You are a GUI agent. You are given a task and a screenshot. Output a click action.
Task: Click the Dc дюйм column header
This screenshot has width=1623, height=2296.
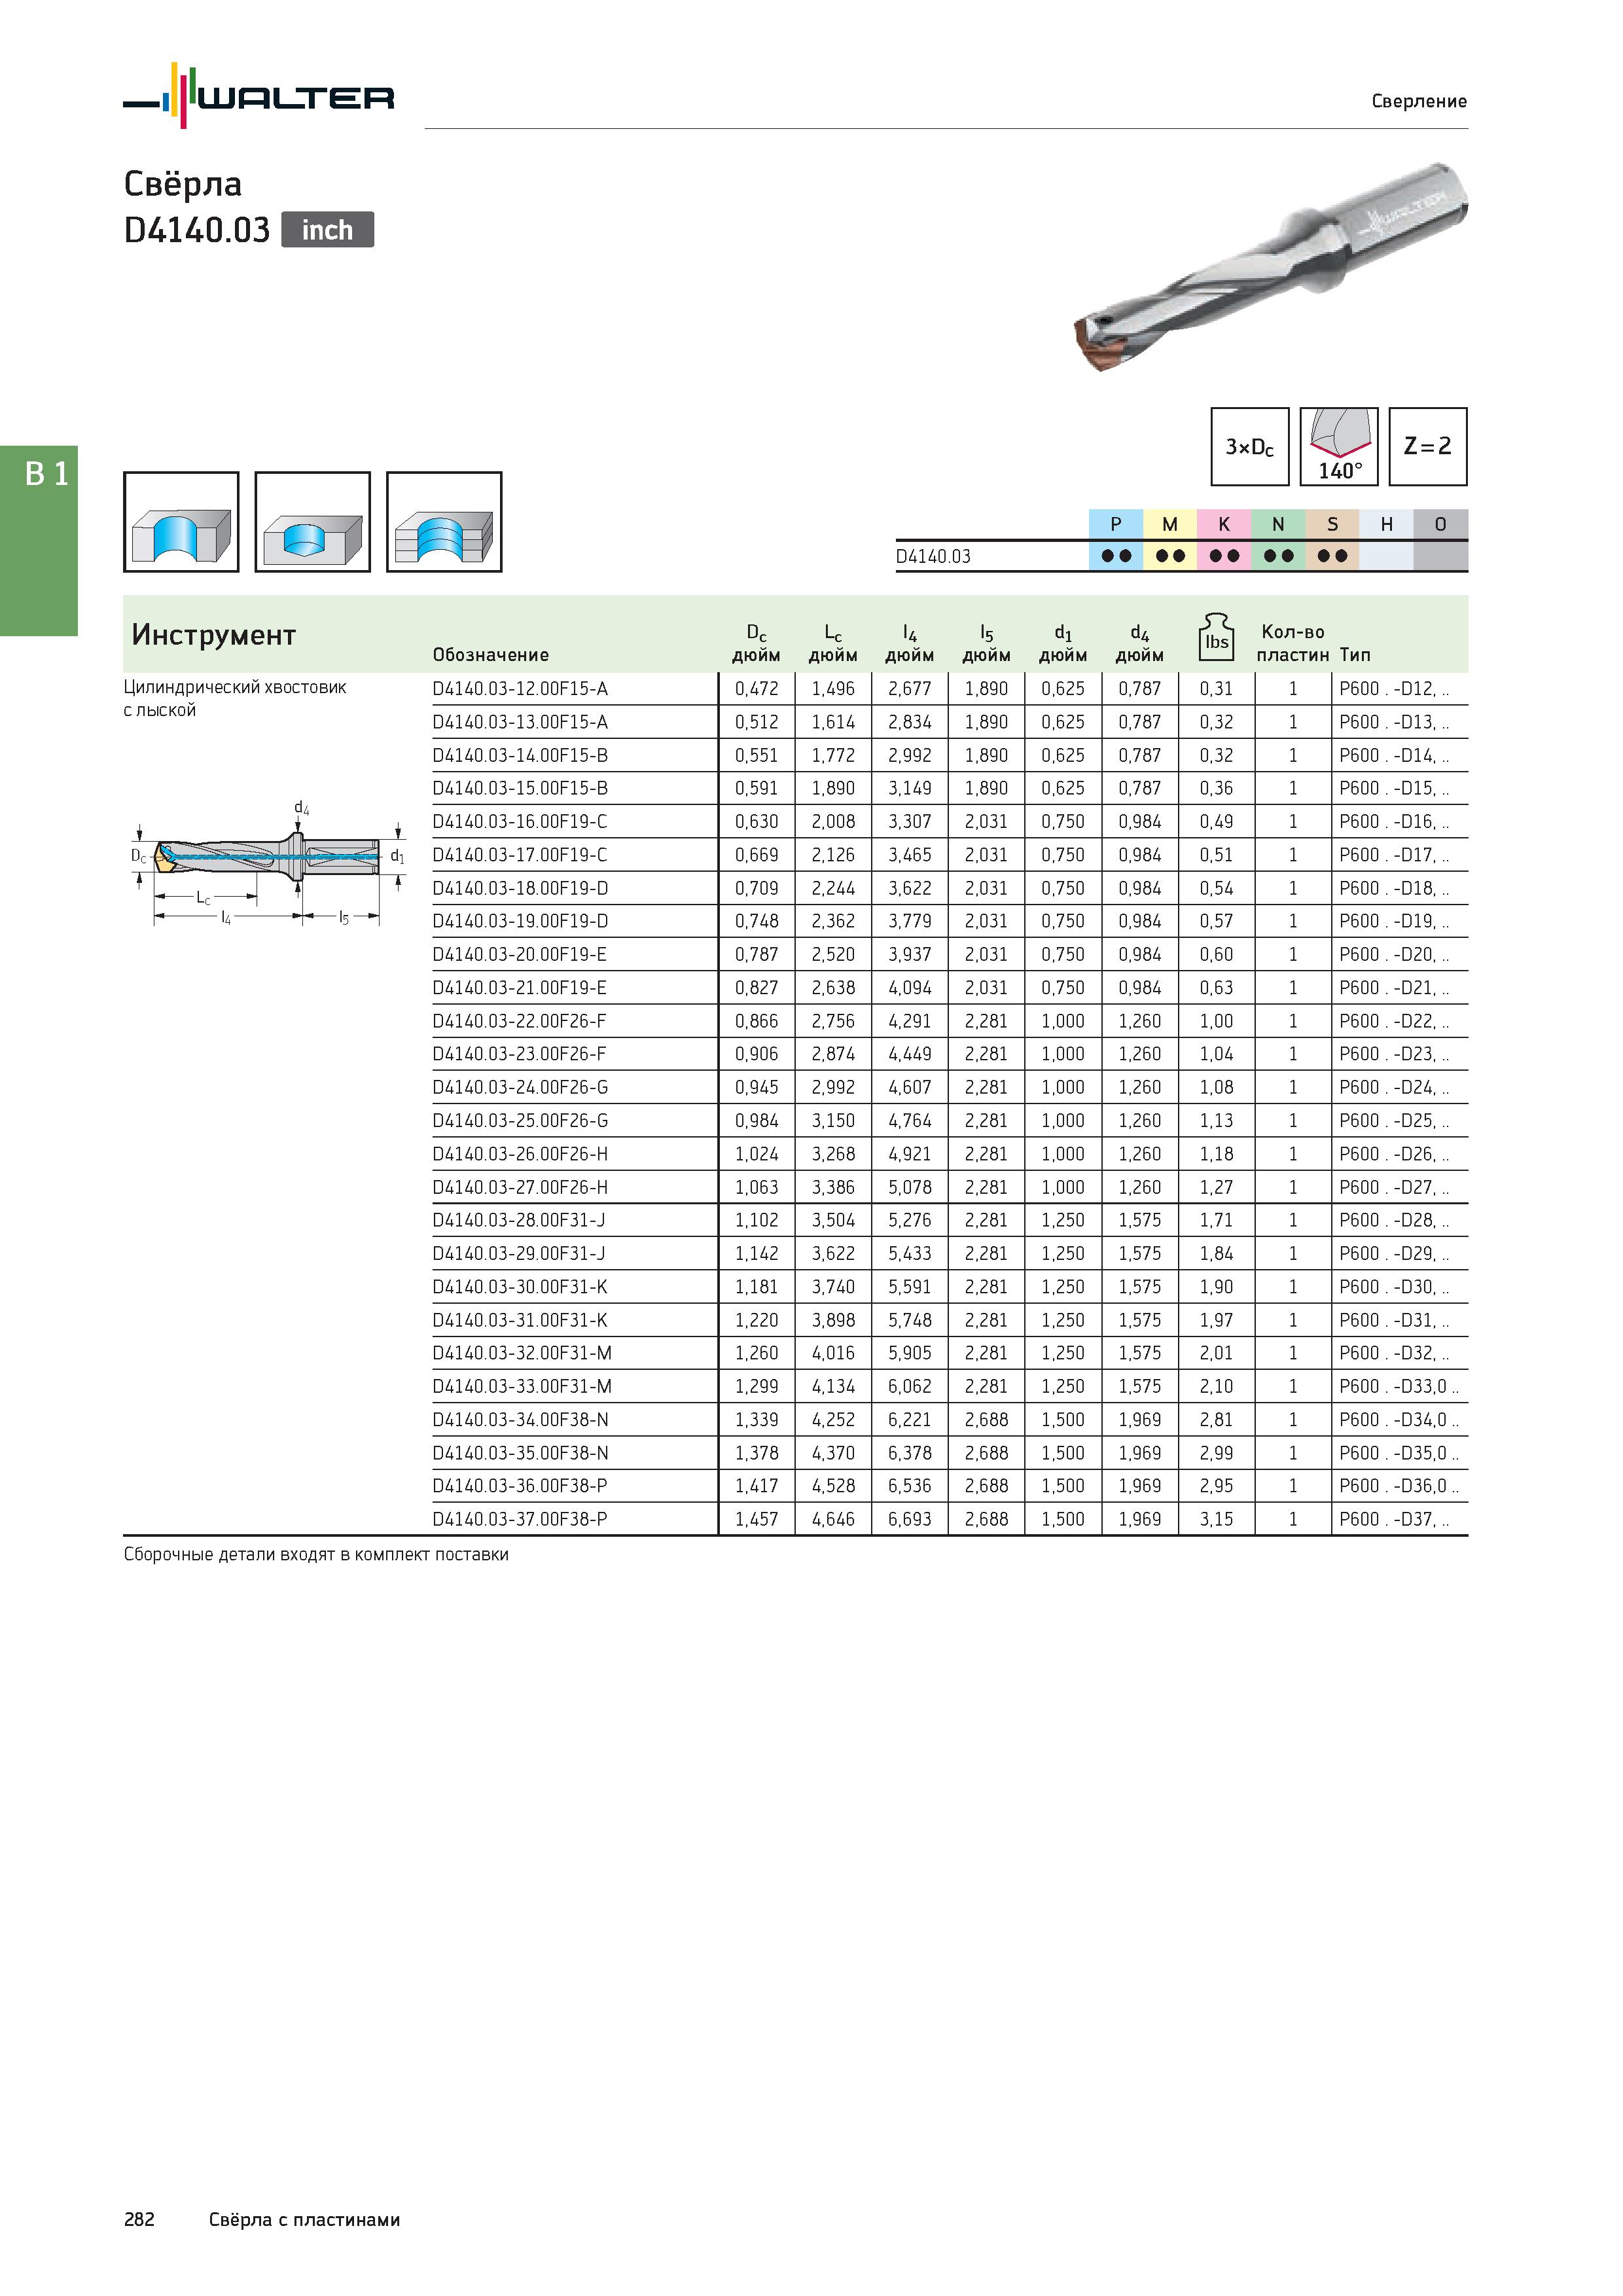point(756,643)
